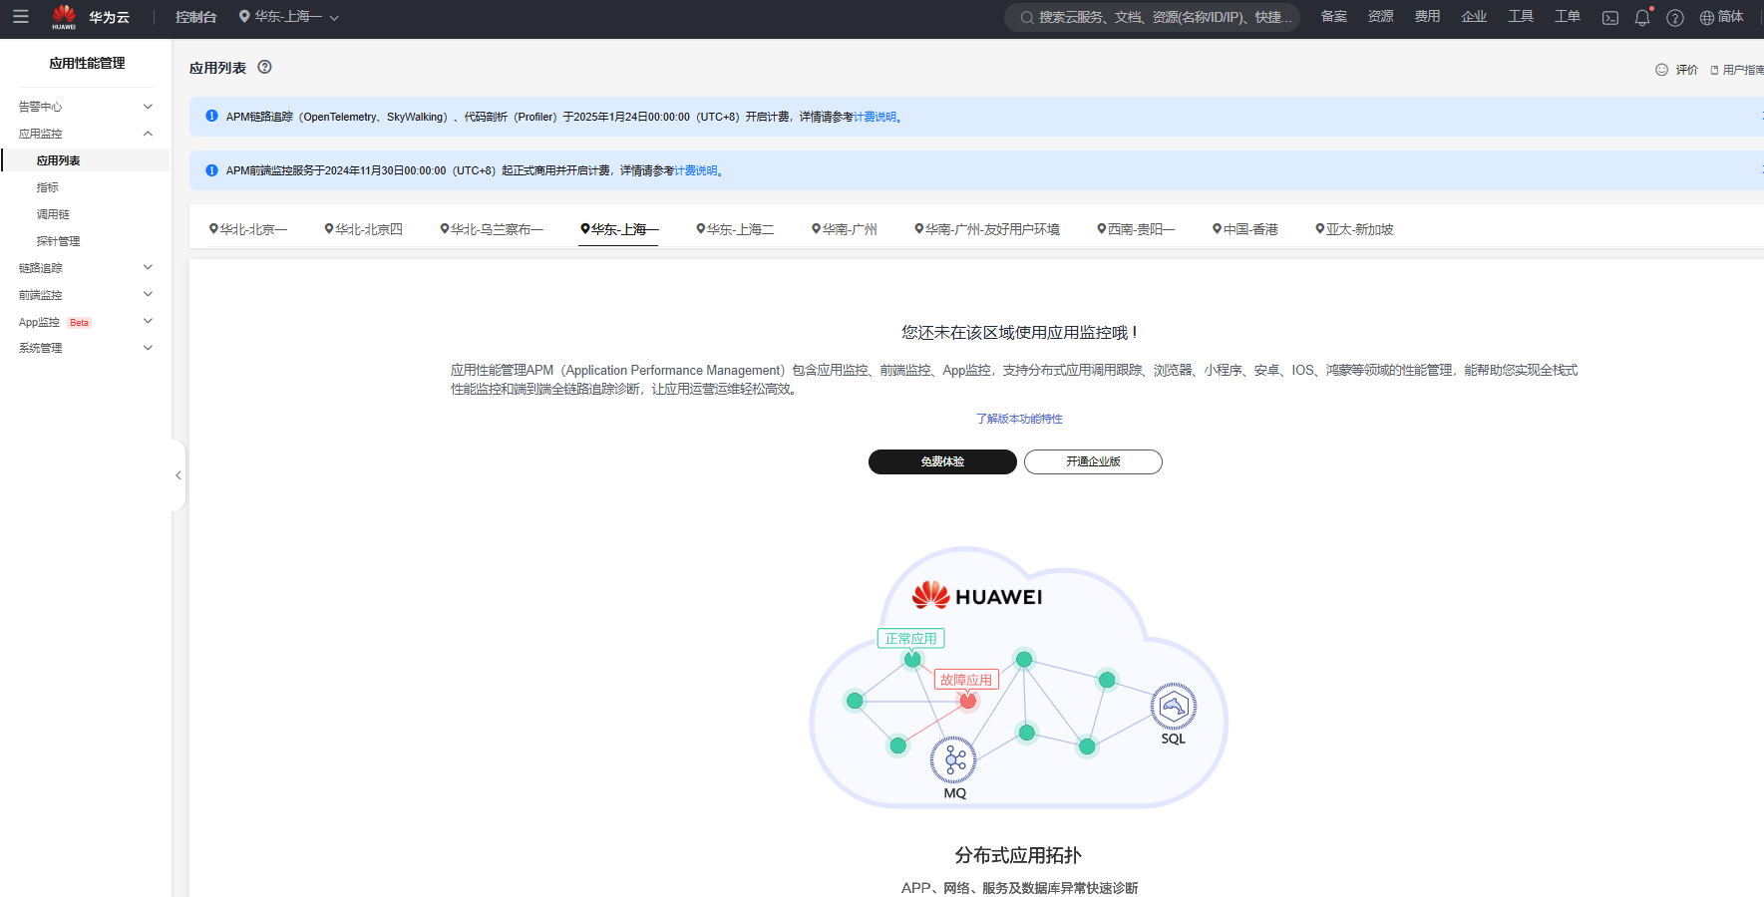Click the 故障应用 label in the topology

click(x=966, y=680)
